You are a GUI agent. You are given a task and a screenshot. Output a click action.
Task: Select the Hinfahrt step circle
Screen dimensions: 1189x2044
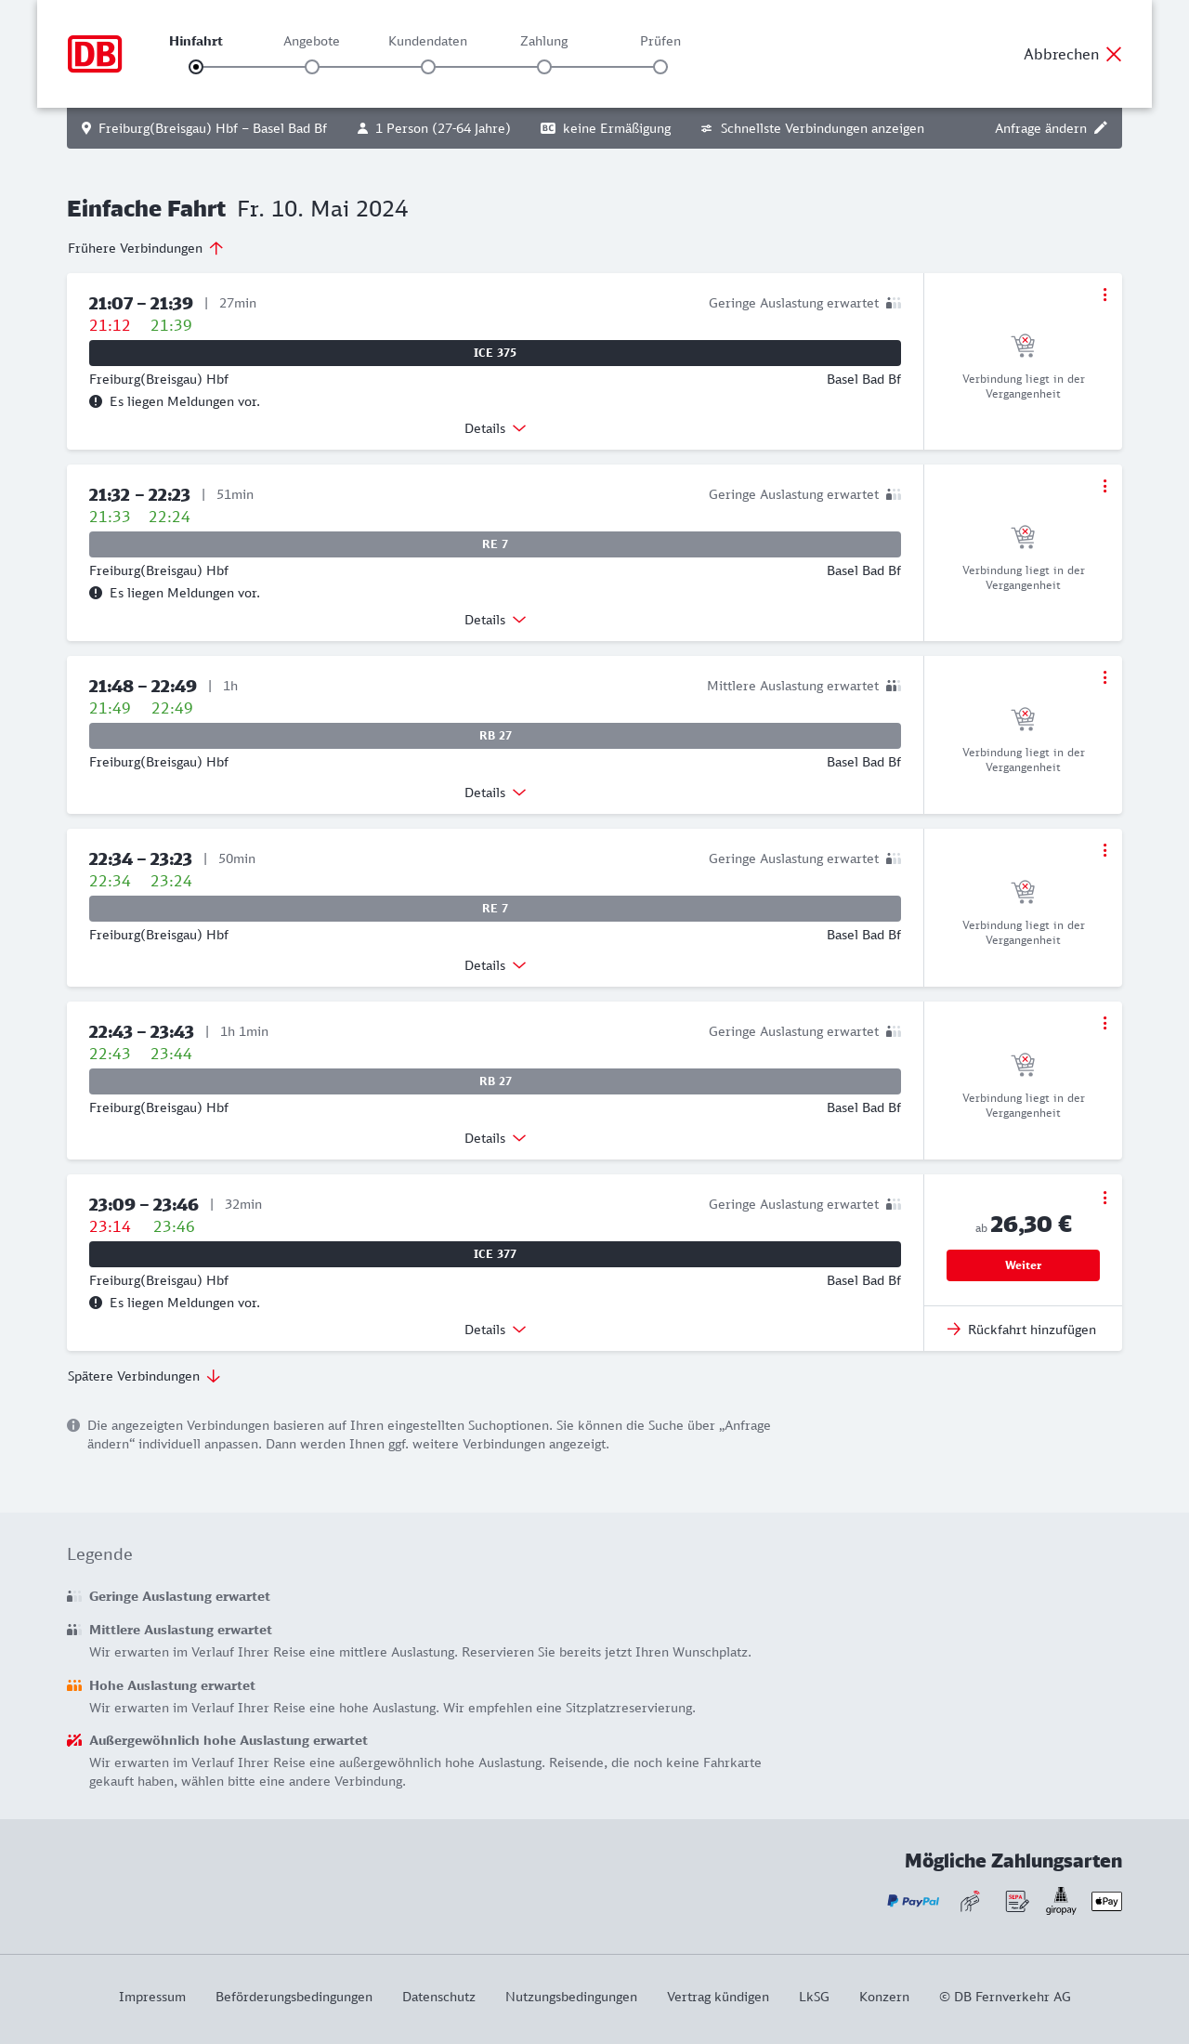pyautogui.click(x=196, y=67)
